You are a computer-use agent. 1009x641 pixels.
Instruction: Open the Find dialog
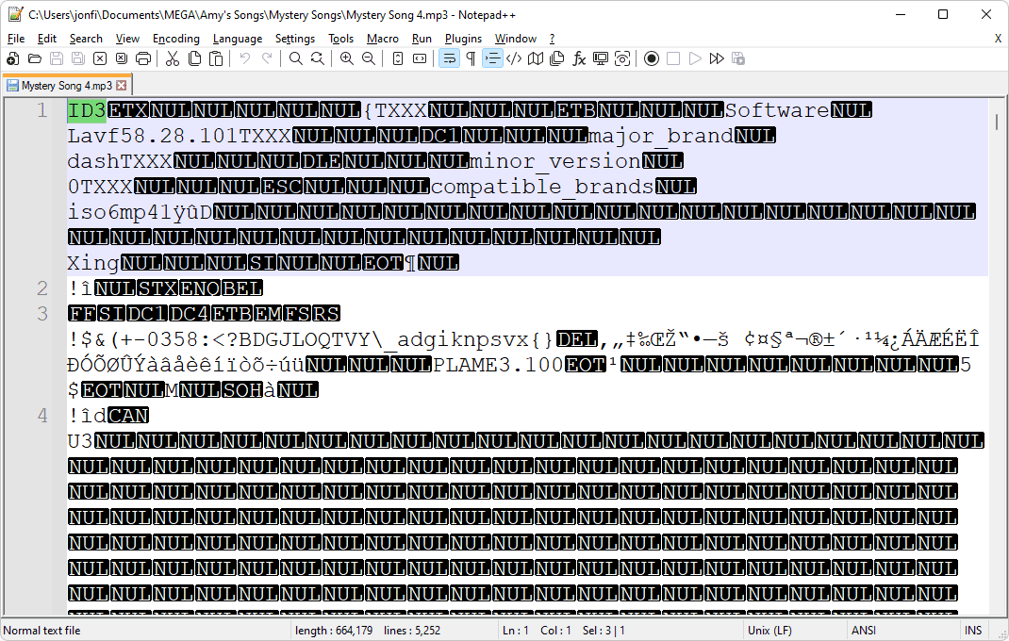[x=297, y=58]
